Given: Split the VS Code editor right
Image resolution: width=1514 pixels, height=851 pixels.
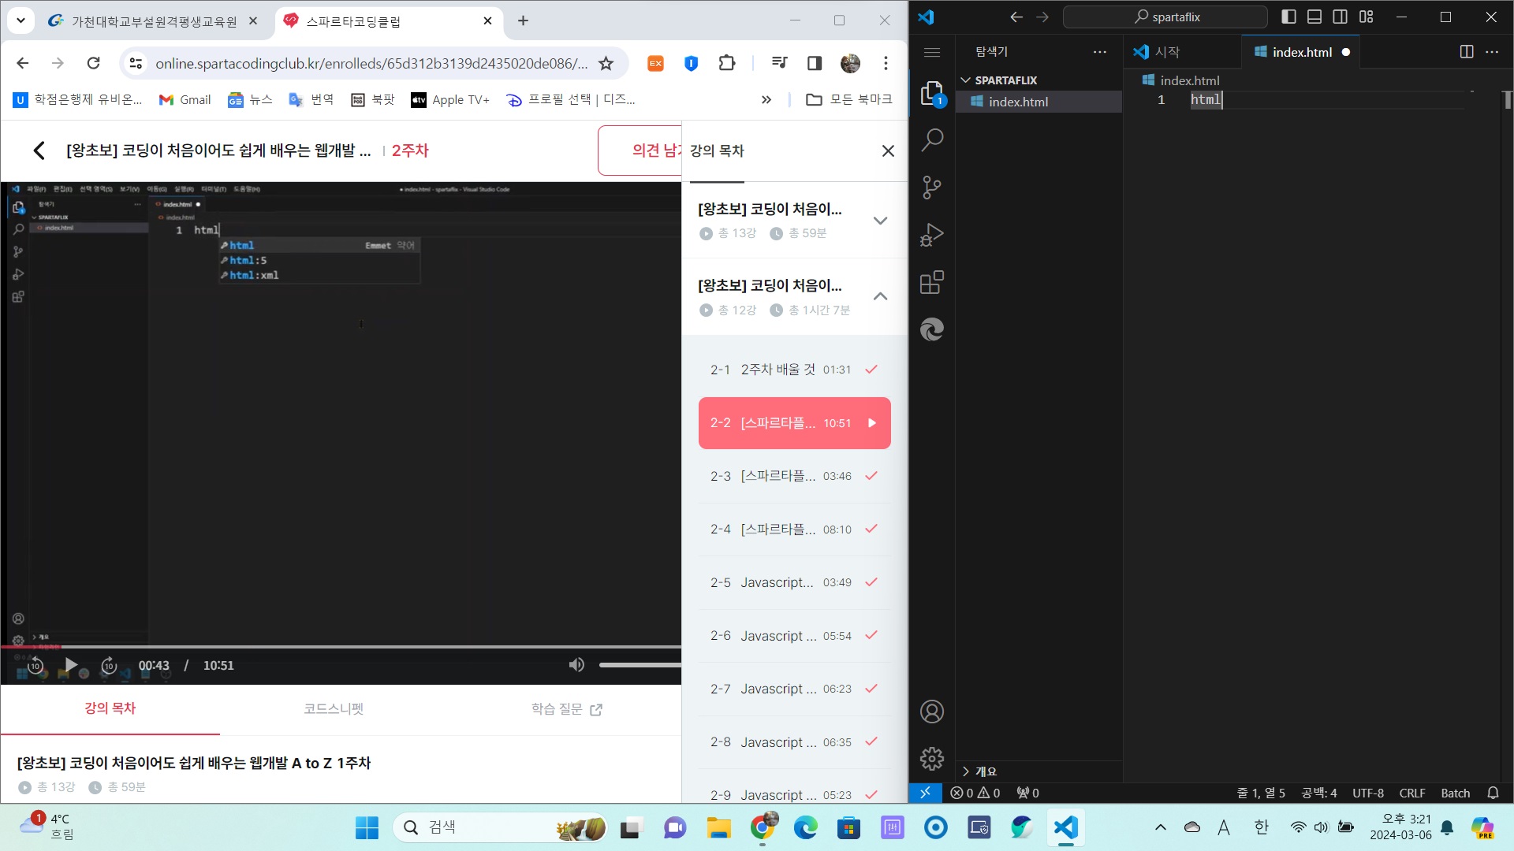Looking at the screenshot, I should pyautogui.click(x=1466, y=52).
